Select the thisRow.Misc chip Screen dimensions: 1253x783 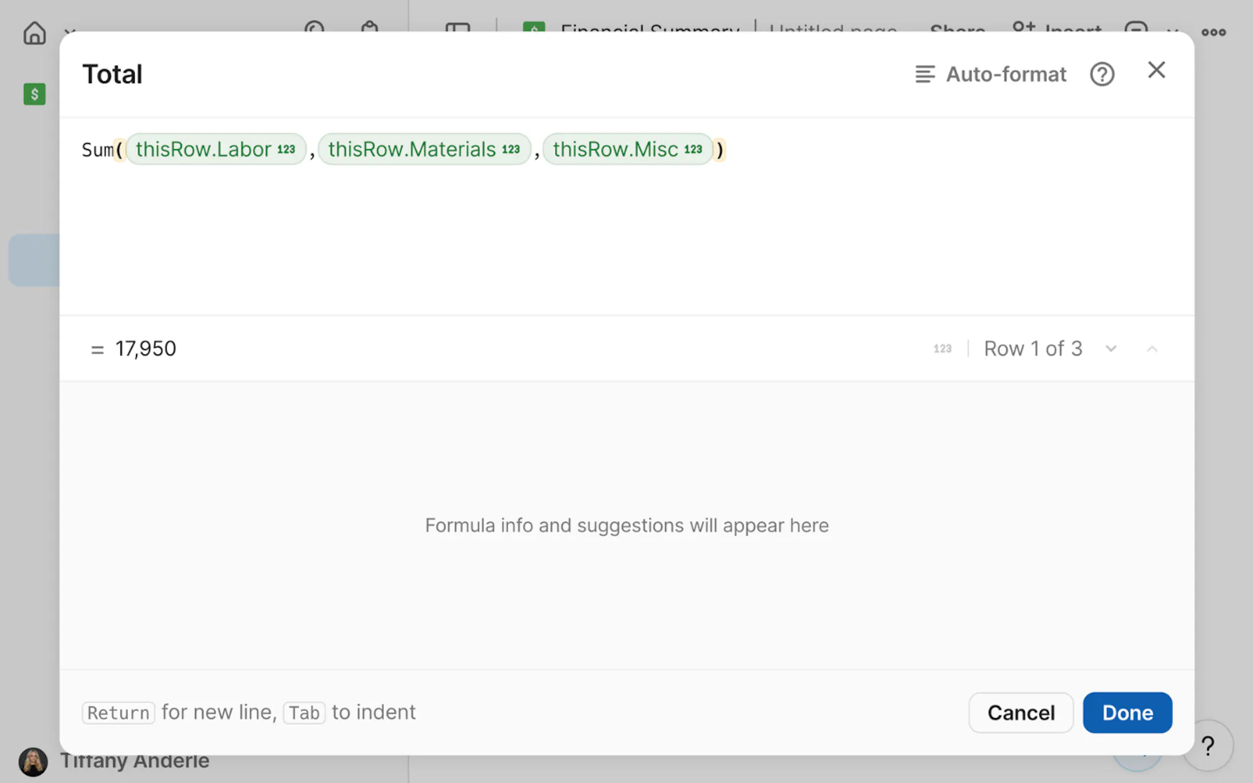point(626,150)
